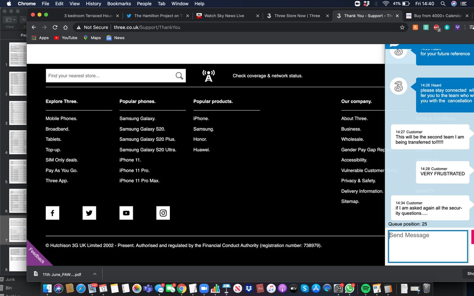The width and height of the screenshot is (474, 296).
Task: Launch Spotify from the dock
Action: [x=365, y=288]
